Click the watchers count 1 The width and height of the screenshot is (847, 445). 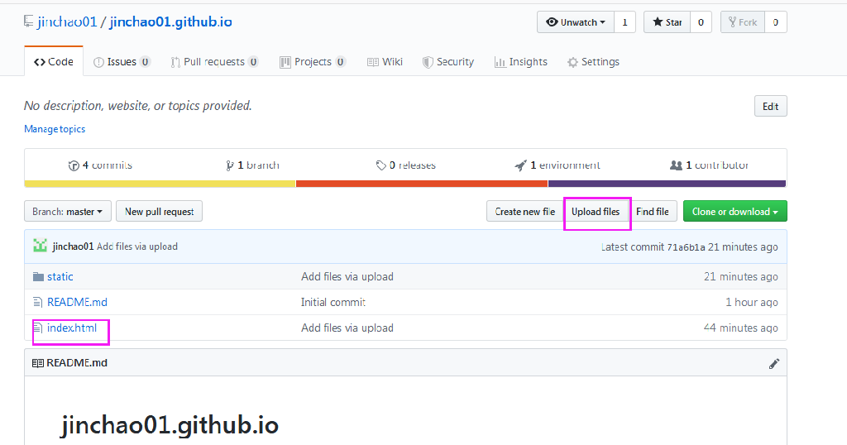(625, 22)
